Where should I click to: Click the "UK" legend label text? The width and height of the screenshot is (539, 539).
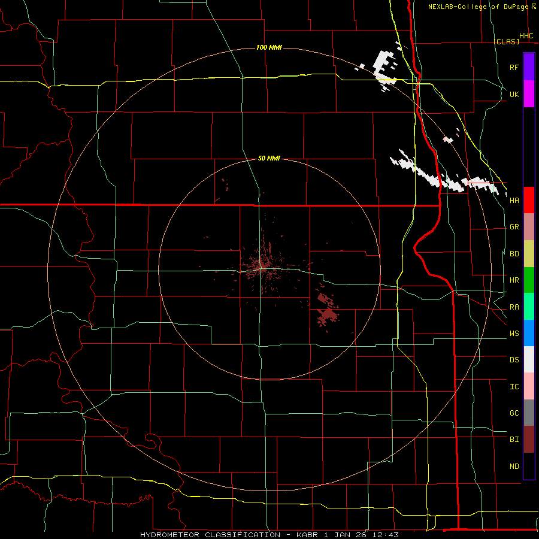(x=514, y=94)
